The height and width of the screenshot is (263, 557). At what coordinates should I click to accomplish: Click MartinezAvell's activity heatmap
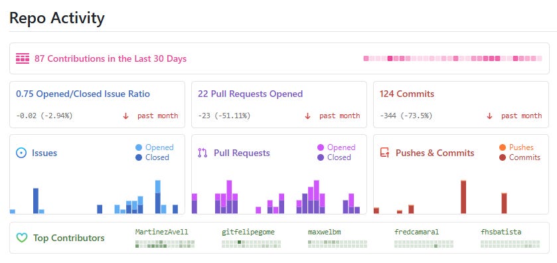pyautogui.click(x=165, y=244)
